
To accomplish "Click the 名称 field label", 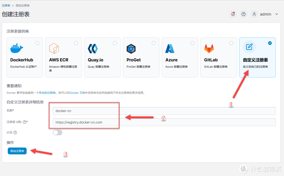I will tap(10, 110).
